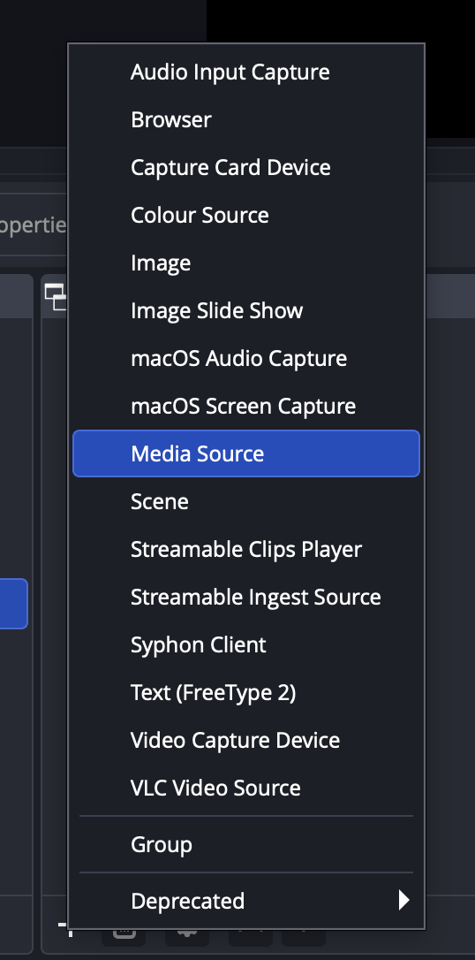Add a Scene as a source
Viewport: 475px width, 960px height.
point(245,501)
